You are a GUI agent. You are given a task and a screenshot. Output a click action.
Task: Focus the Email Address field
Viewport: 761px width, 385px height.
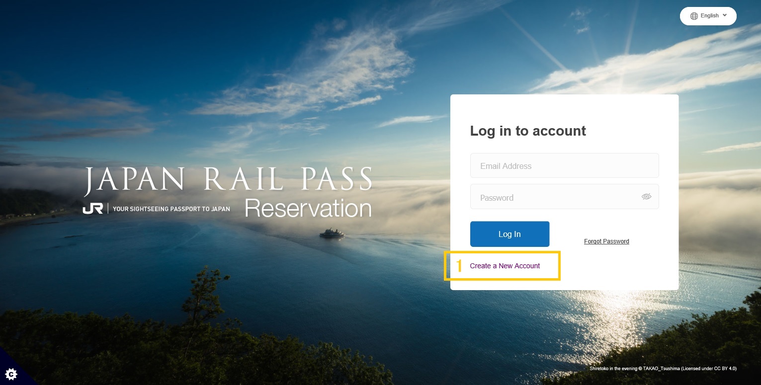coord(564,166)
